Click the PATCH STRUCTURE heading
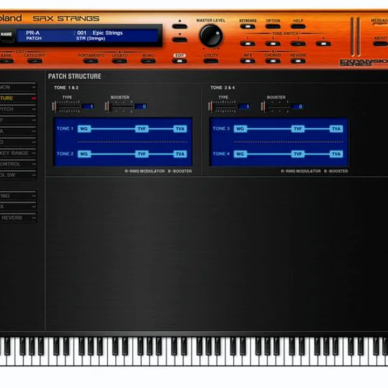The width and height of the screenshot is (388, 388). [x=74, y=76]
